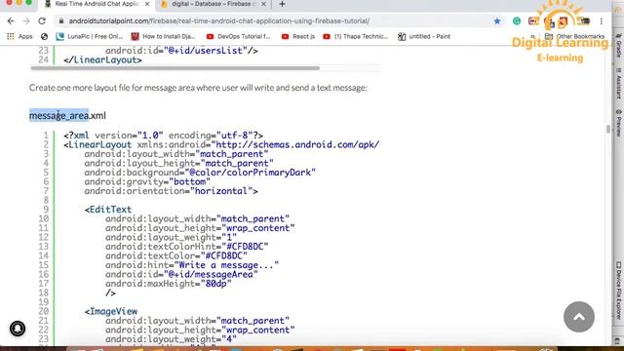Screen dimensions: 624x351
Task: Click the round black notification bell icon
Action: coord(18,329)
